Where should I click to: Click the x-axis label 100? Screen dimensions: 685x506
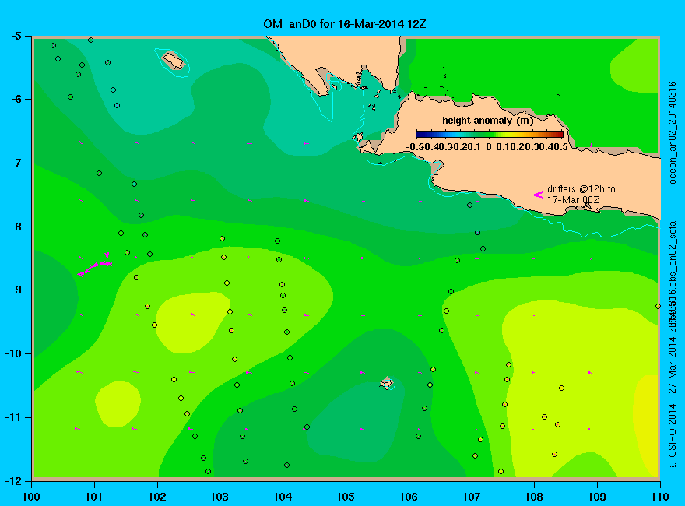[31, 497]
